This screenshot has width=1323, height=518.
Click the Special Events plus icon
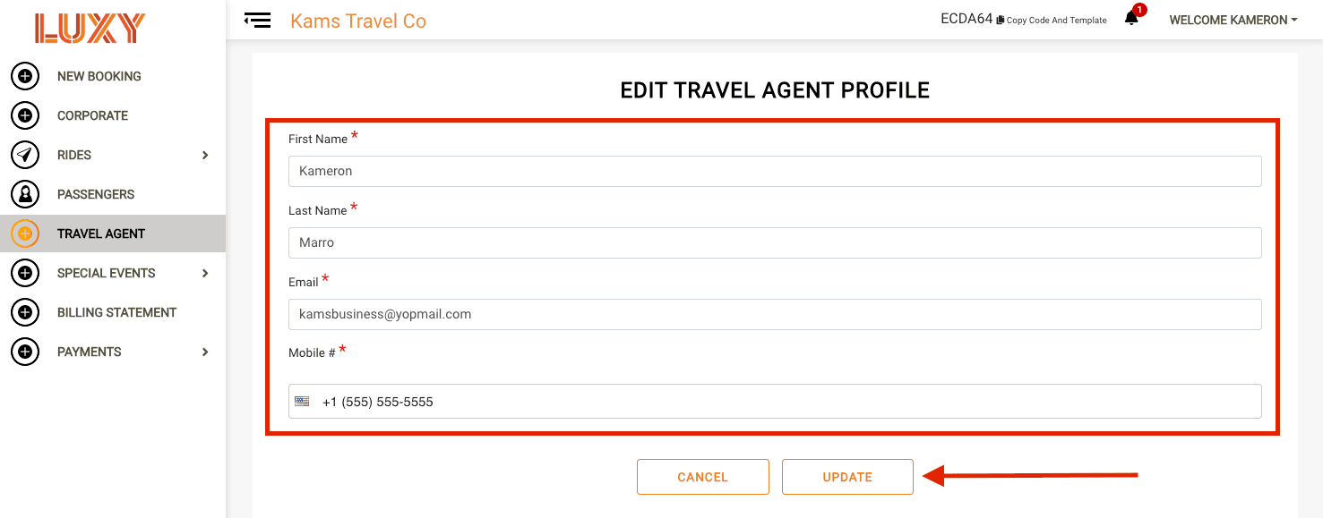(25, 273)
